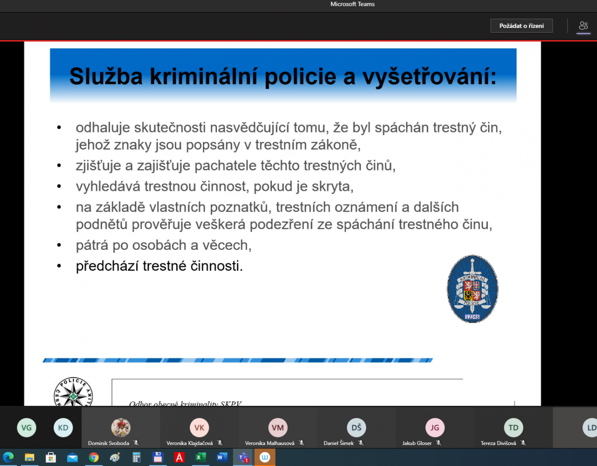Click muted mic icon next to Veronika Klajdačová
The width and height of the screenshot is (597, 466).
pyautogui.click(x=220, y=443)
